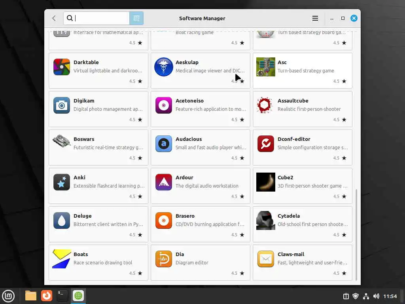Screen dimensions: 405x304
Task: Click the Boswars tank icon
Action: coord(61,141)
